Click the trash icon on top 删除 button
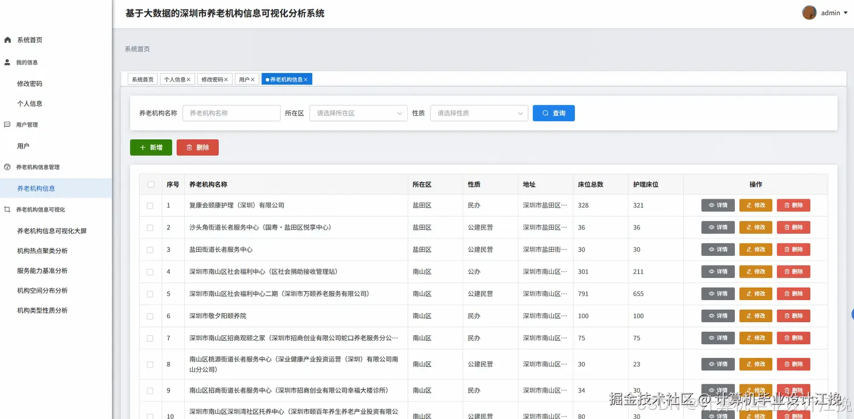854x419 pixels. [189, 148]
